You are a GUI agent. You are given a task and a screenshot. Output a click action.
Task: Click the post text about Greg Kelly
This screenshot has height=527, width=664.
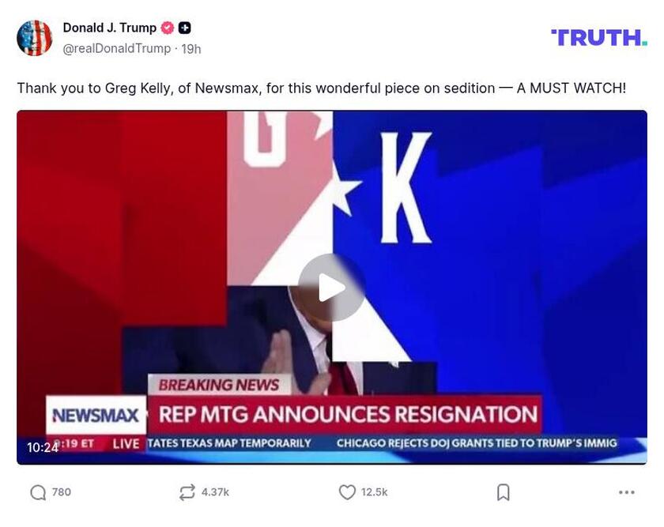[x=322, y=88]
